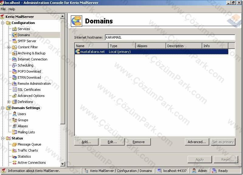This screenshot has width=243, height=175.
Task: Click the Archiving & Backup icon
Action: [14, 53]
